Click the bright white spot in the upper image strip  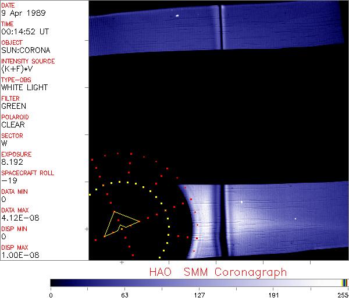point(177,16)
